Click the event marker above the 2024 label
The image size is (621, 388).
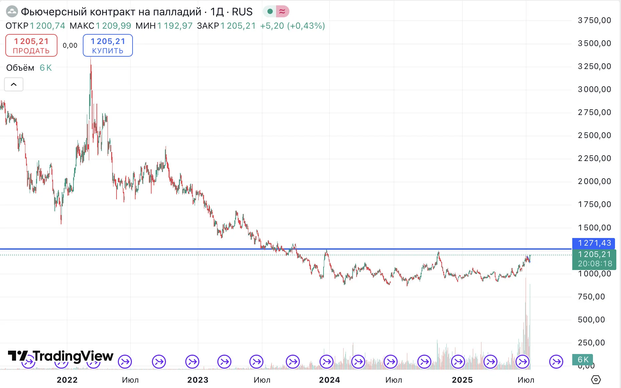327,362
